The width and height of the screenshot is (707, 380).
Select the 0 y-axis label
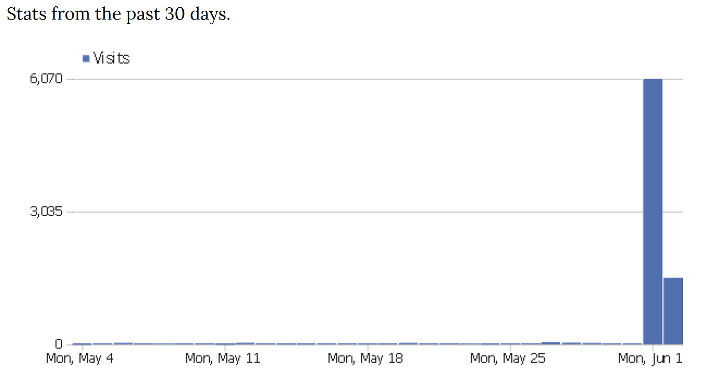(59, 344)
